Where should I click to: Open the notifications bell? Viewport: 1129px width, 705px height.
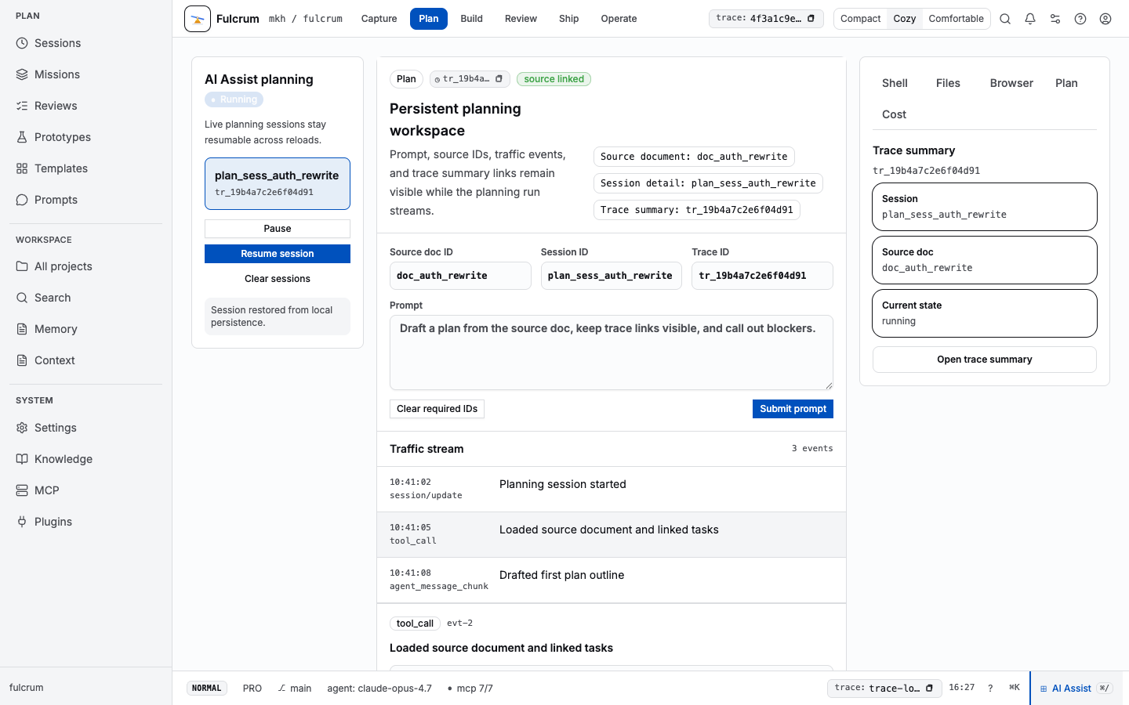1030,19
